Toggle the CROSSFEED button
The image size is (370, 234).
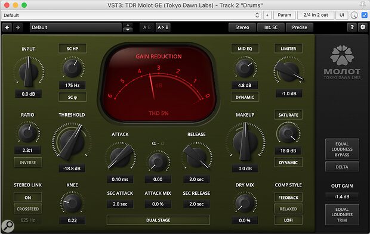coord(28,209)
